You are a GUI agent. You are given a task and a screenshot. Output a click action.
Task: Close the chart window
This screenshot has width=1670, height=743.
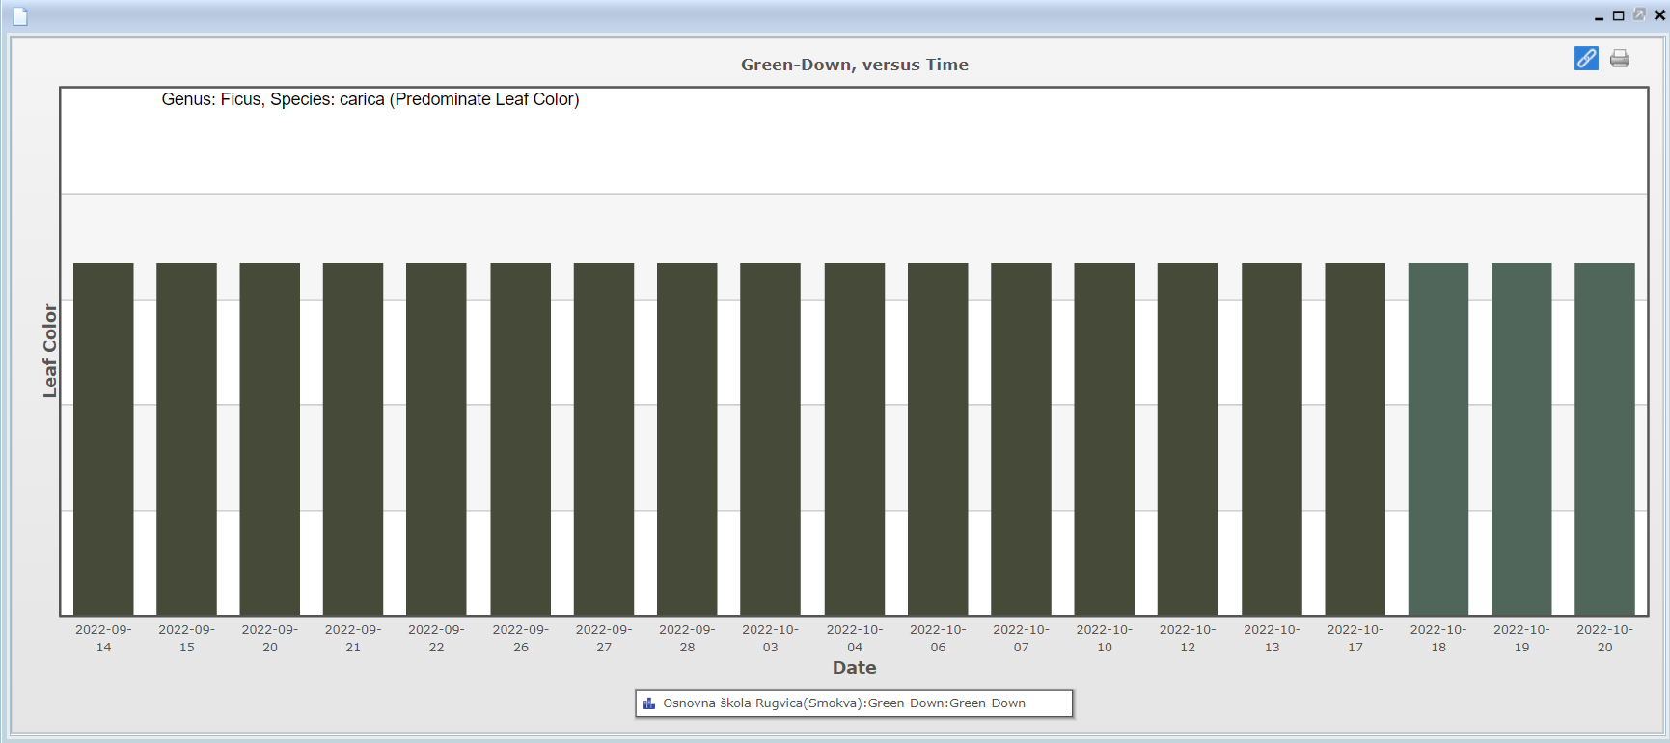click(x=1659, y=15)
